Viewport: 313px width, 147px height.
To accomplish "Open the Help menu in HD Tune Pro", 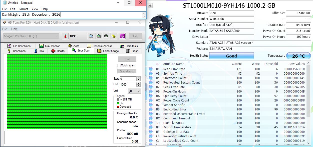I will 14,29.
